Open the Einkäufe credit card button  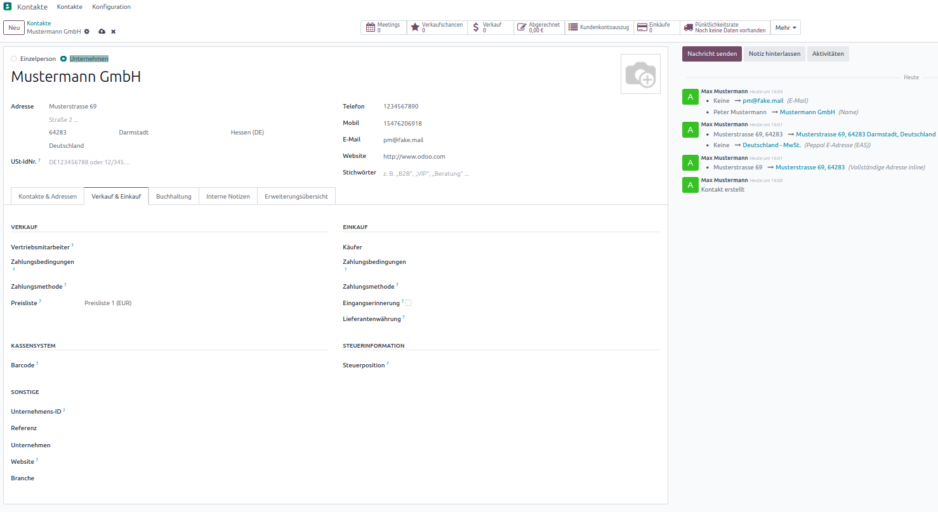[656, 27]
